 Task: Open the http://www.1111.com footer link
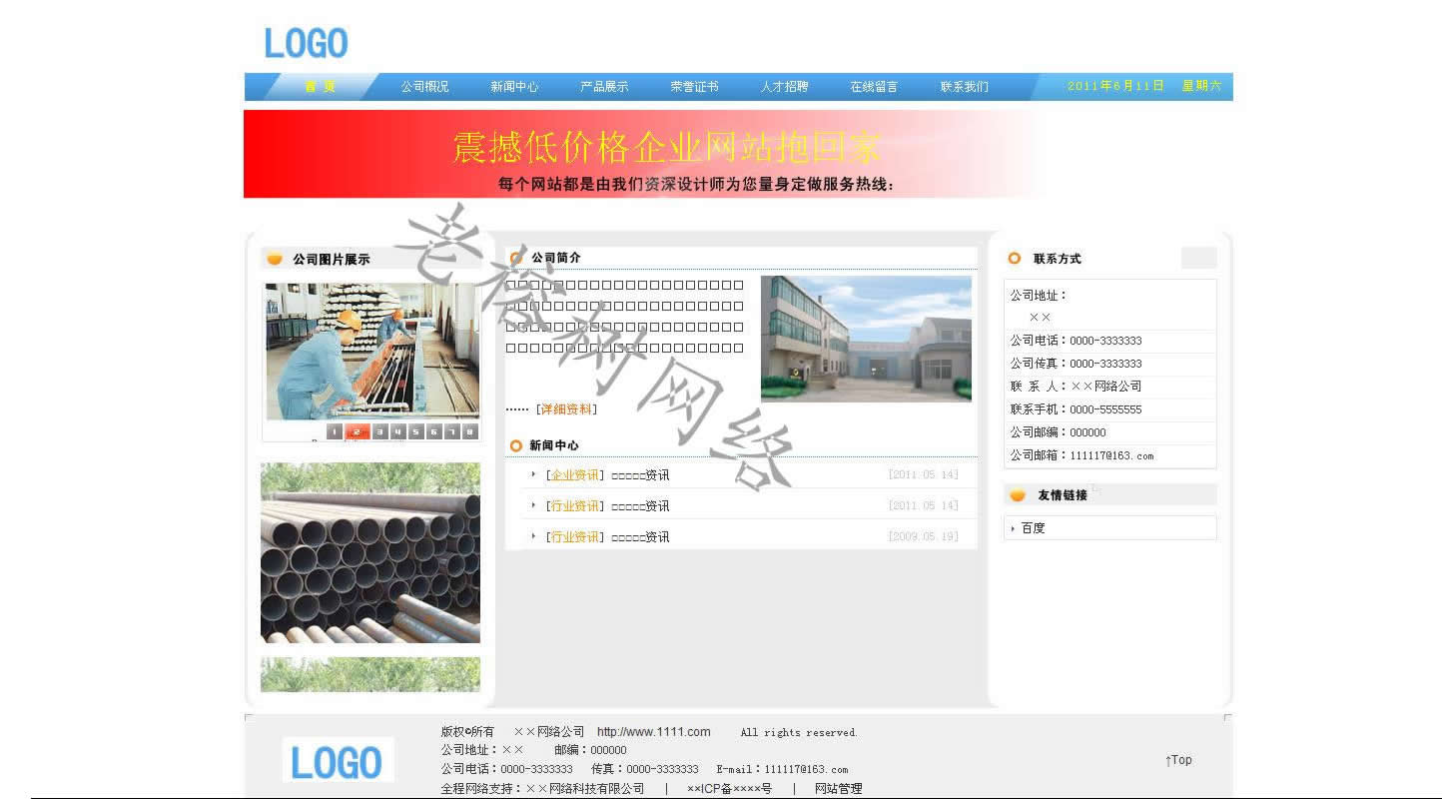coord(654,732)
